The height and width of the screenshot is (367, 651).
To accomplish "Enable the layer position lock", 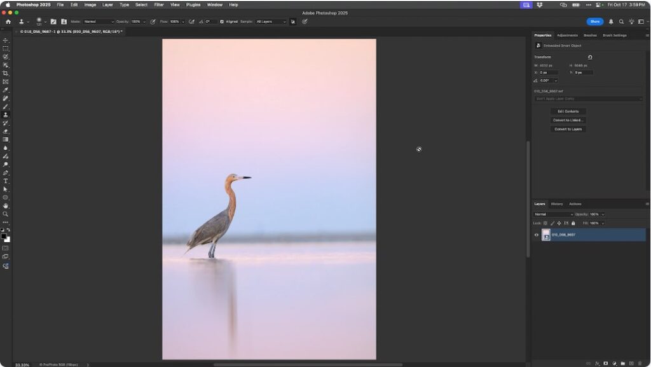I will 559,223.
